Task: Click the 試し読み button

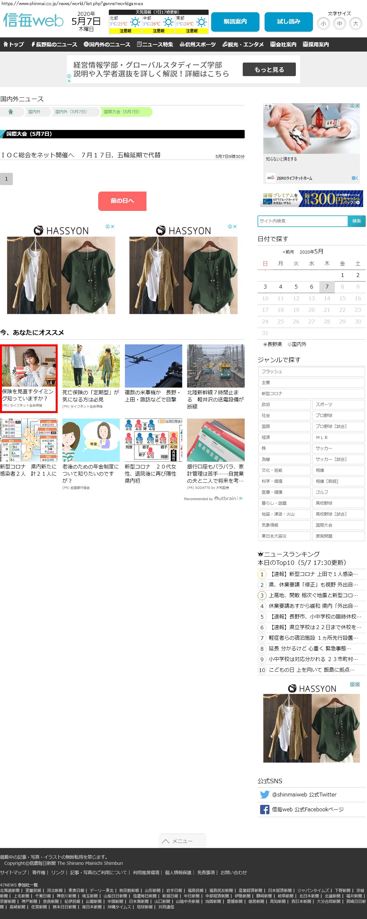Action: 289,22
